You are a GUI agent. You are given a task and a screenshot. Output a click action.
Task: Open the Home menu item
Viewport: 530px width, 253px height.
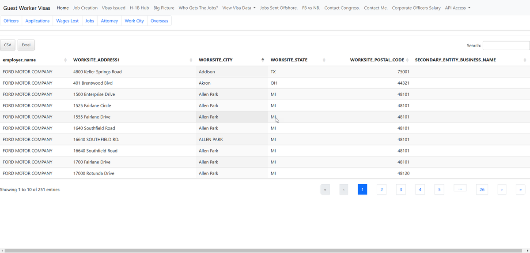[x=63, y=8]
